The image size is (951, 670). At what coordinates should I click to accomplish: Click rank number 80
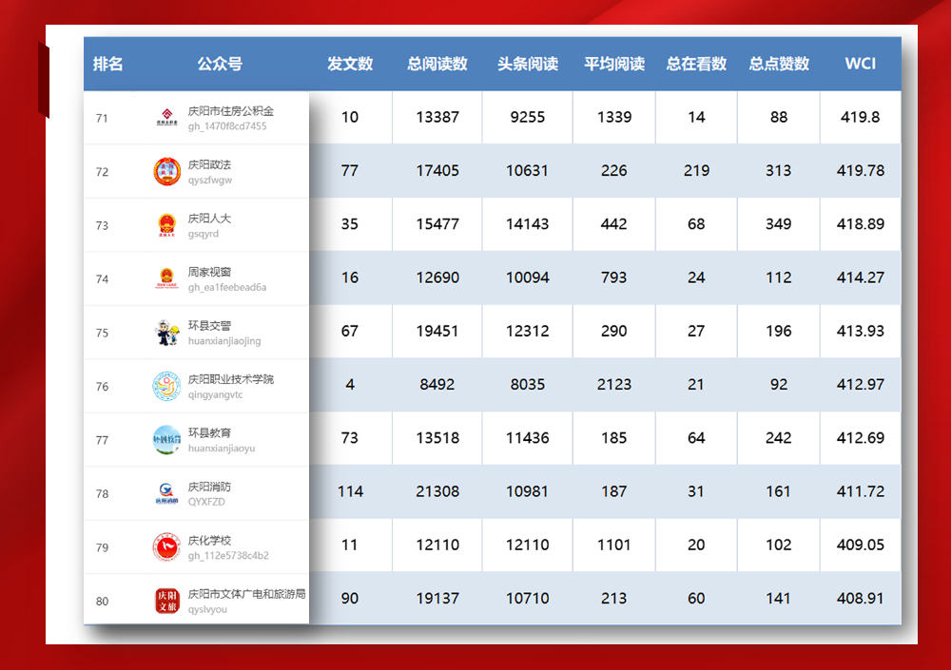(102, 602)
